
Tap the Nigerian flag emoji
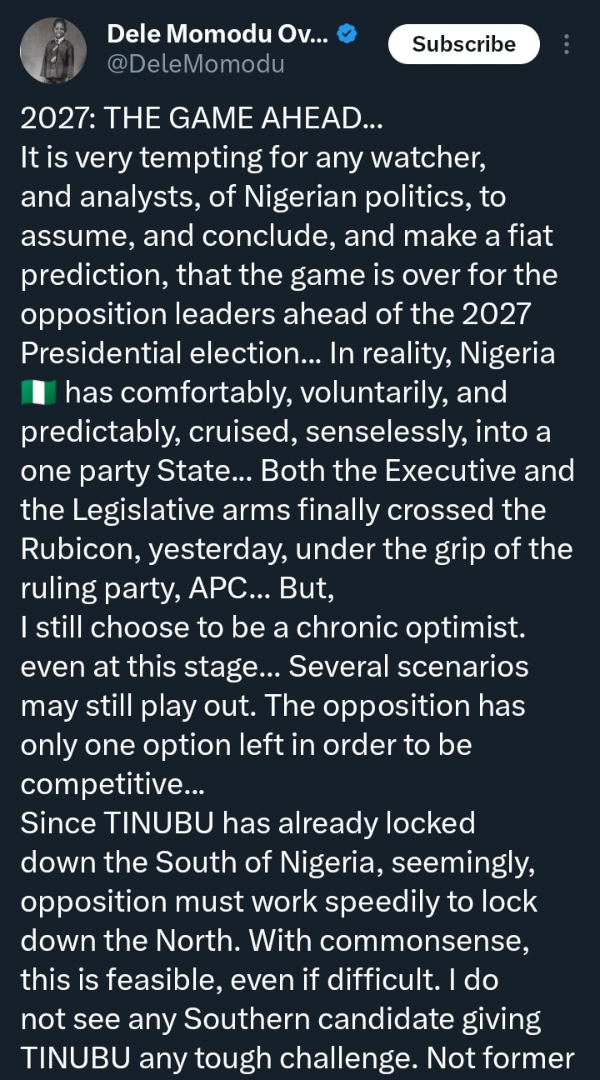(37, 392)
